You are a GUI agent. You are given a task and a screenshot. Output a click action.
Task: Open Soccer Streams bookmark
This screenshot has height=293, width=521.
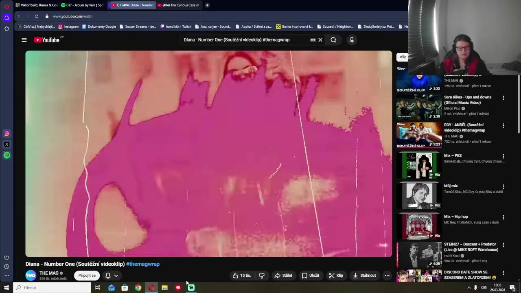point(138,26)
